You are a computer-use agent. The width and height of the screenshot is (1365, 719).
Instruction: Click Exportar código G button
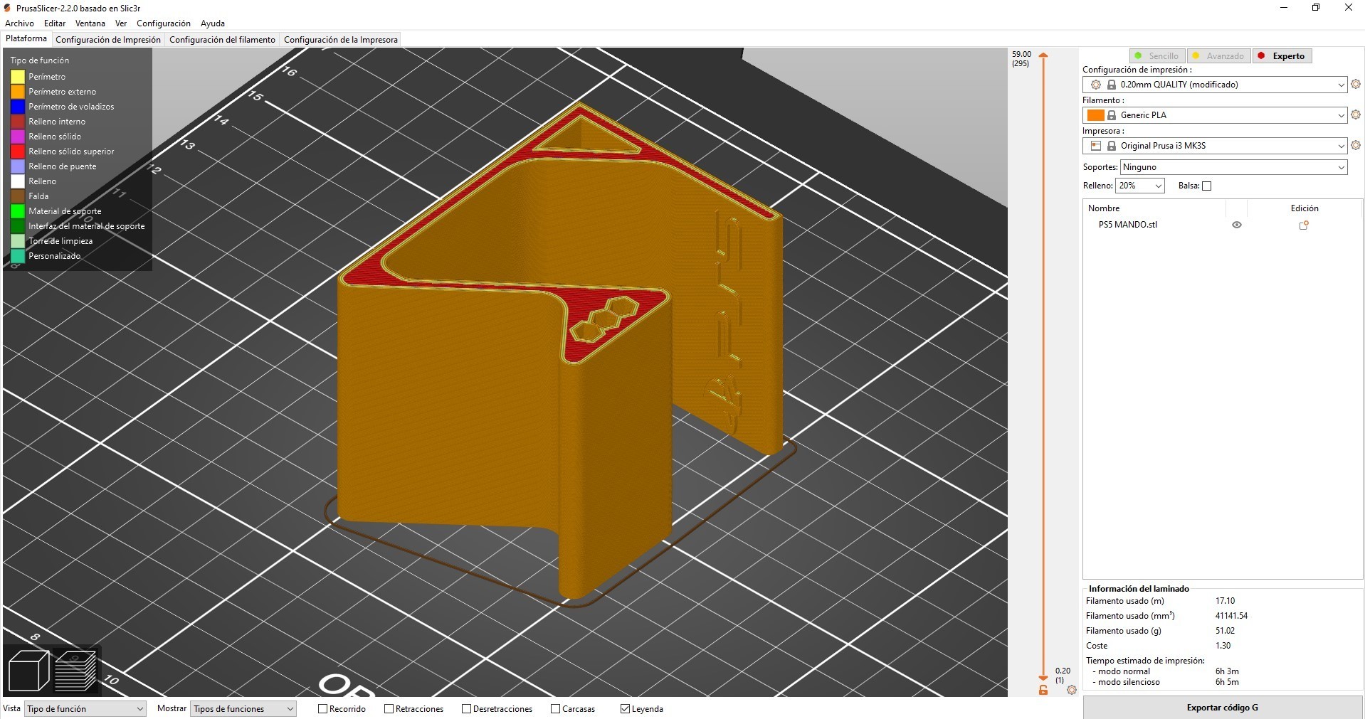[x=1223, y=708]
